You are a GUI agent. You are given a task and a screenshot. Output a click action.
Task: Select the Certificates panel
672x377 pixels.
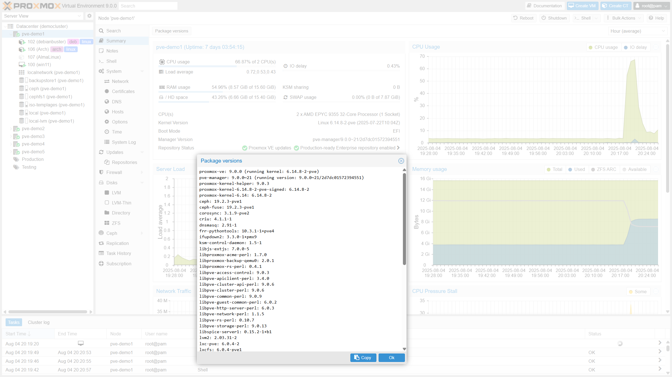coord(123,91)
